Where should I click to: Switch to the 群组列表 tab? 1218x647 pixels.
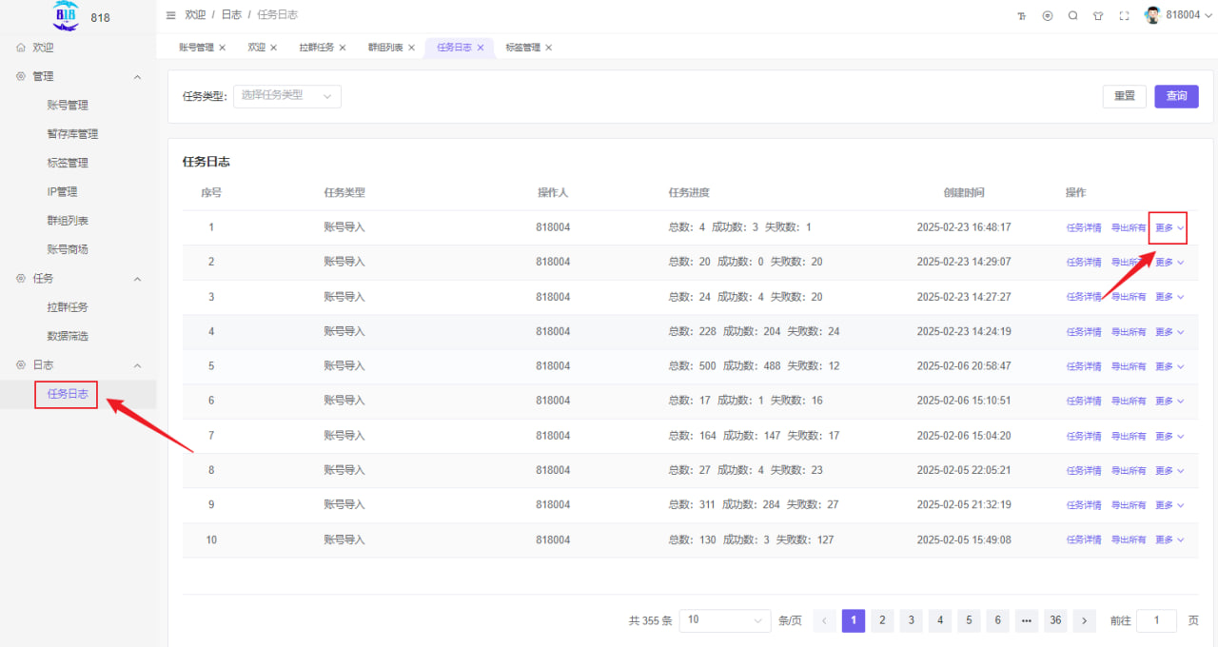(x=385, y=48)
